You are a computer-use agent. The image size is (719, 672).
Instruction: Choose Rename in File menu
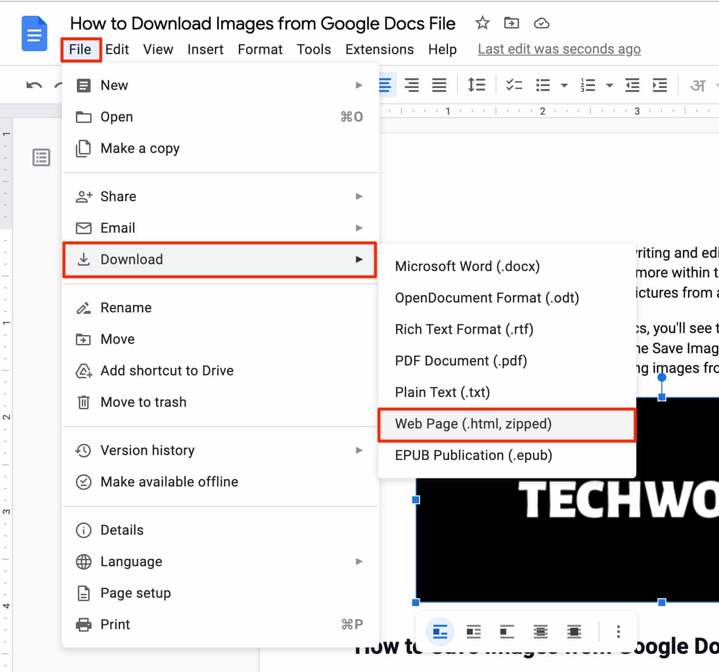[220, 307]
